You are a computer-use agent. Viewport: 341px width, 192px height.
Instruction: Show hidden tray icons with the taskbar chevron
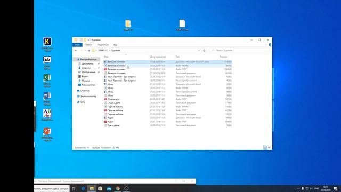coord(298,188)
